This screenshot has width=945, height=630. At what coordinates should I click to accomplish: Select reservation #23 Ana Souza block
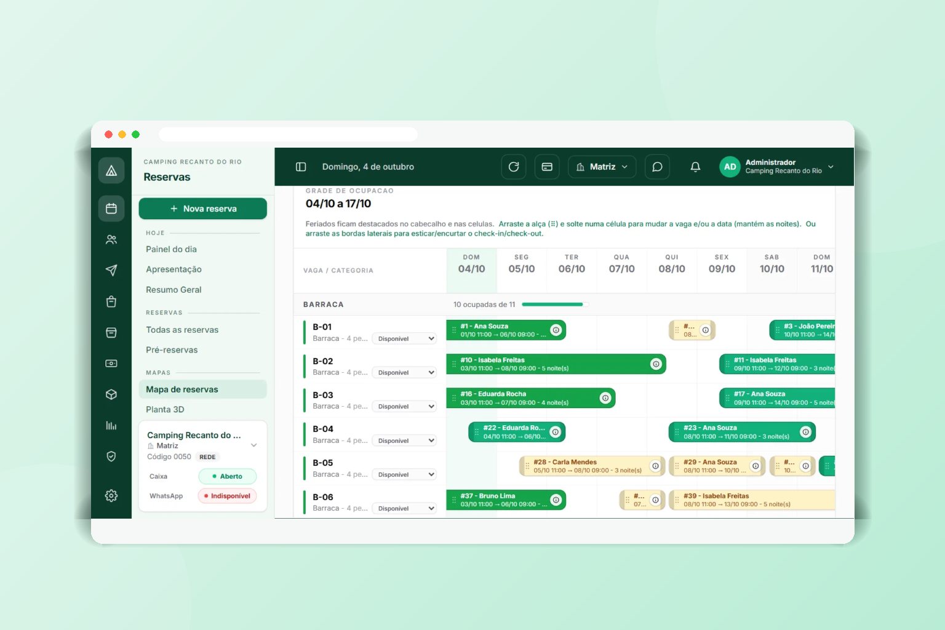[x=742, y=432]
